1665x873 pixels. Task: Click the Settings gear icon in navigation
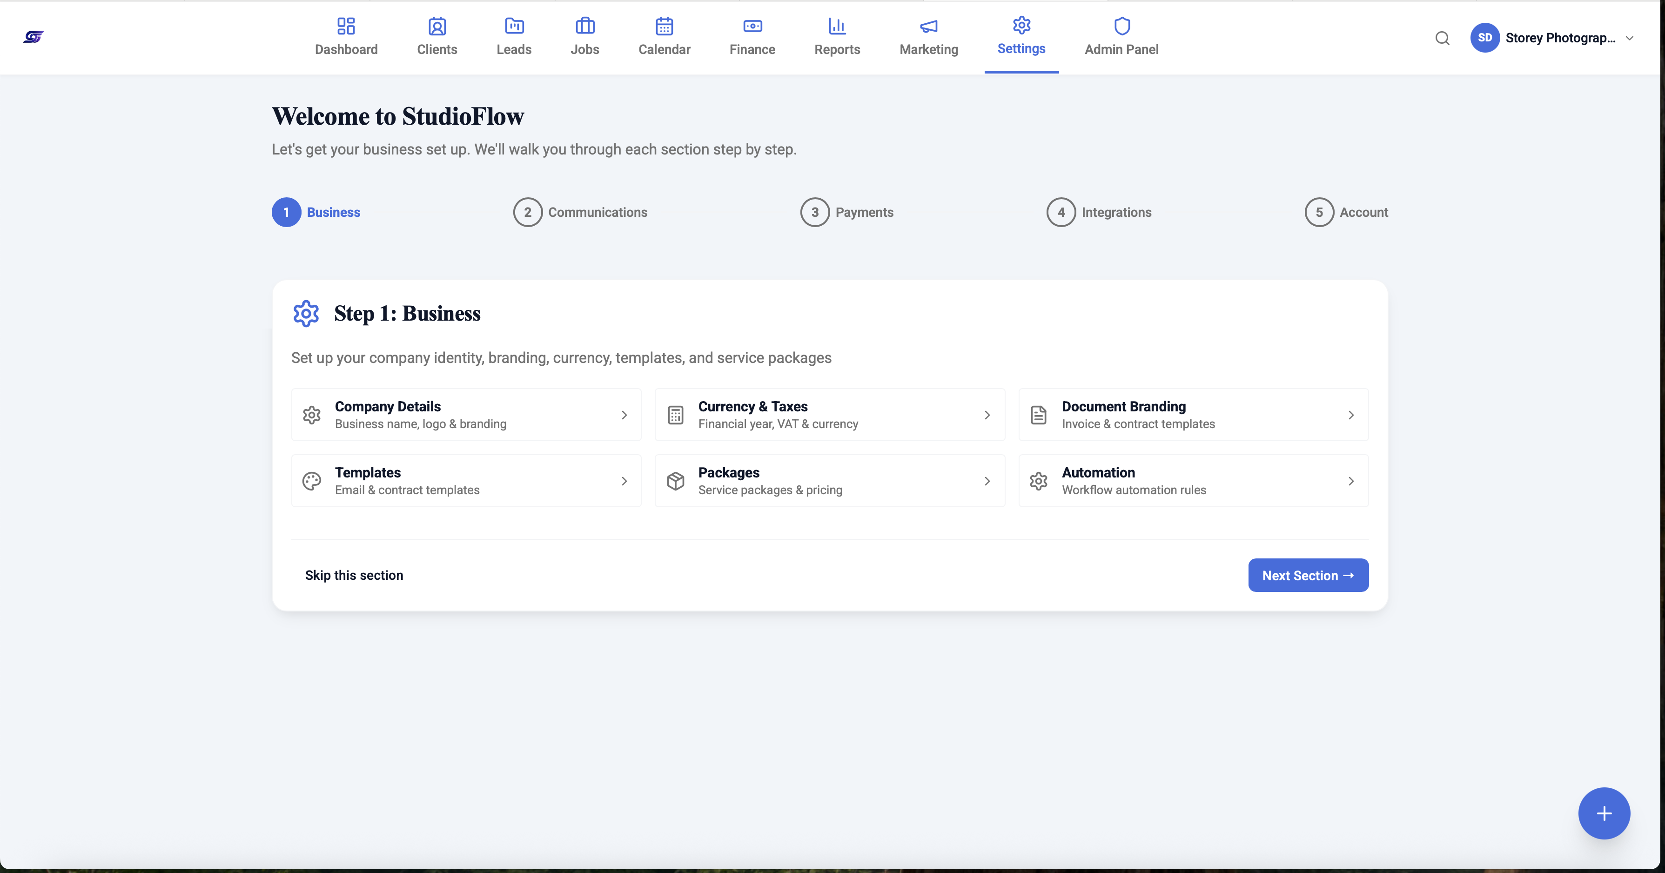(1021, 25)
